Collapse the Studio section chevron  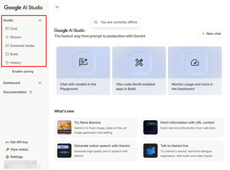[x=40, y=20]
